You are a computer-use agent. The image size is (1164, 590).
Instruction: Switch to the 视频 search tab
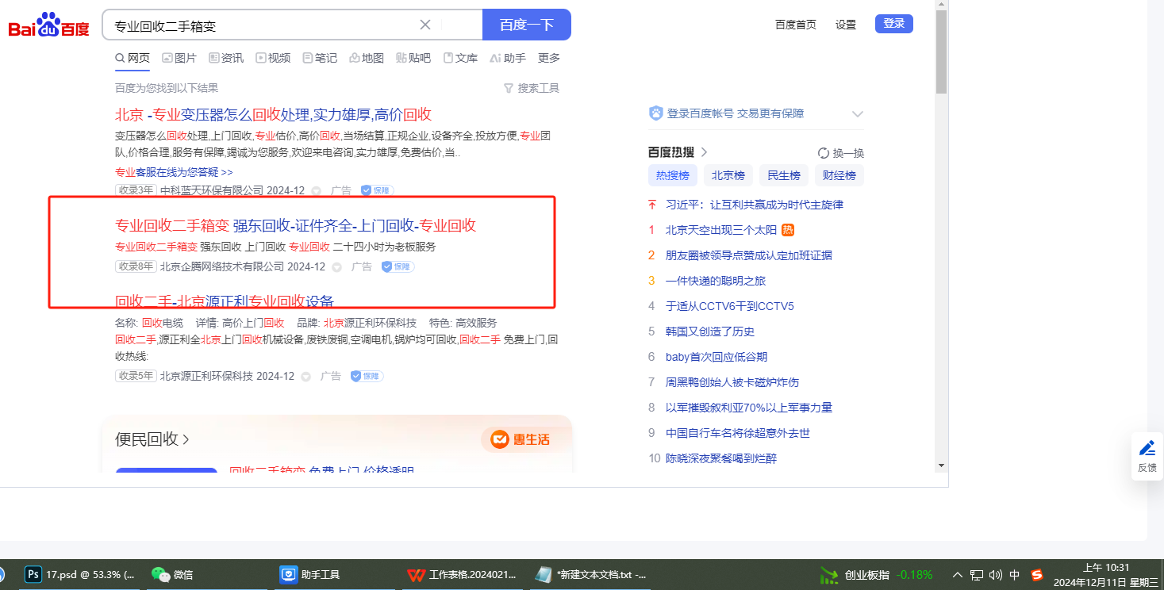pyautogui.click(x=273, y=58)
